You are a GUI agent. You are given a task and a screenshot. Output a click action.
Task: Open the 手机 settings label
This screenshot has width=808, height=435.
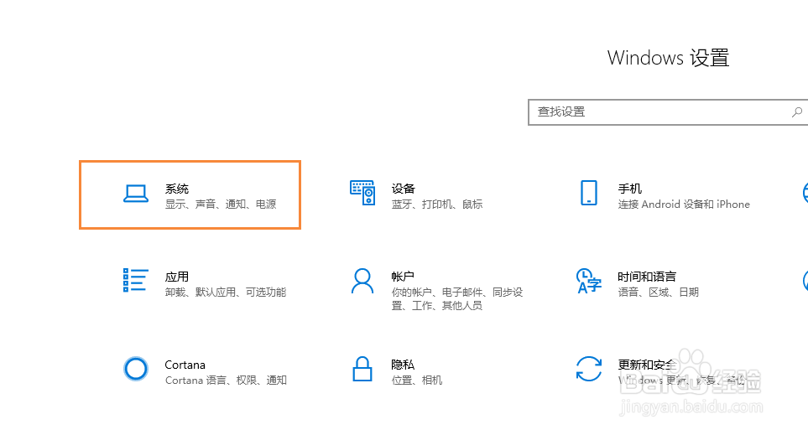(x=630, y=189)
